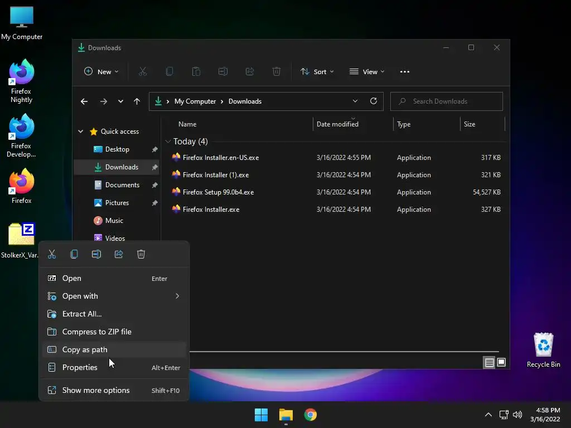The width and height of the screenshot is (571, 428).
Task: Click Cut scissors icon in context menu
Action: tap(52, 254)
